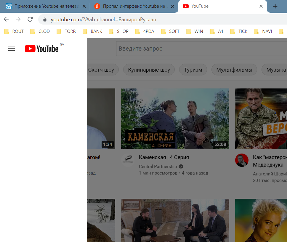Click the site lock icon in address bar
This screenshot has height=242, width=287.
click(45, 20)
